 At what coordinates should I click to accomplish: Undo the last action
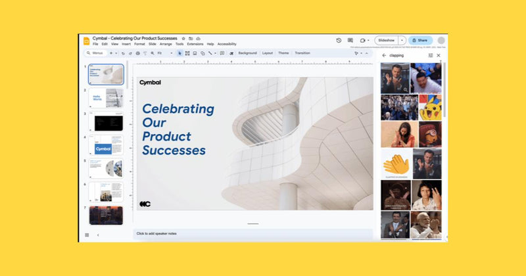tap(123, 53)
